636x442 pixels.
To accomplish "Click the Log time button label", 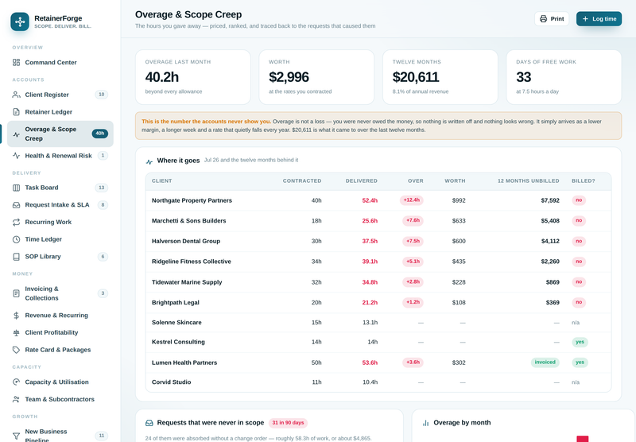I will pos(604,18).
